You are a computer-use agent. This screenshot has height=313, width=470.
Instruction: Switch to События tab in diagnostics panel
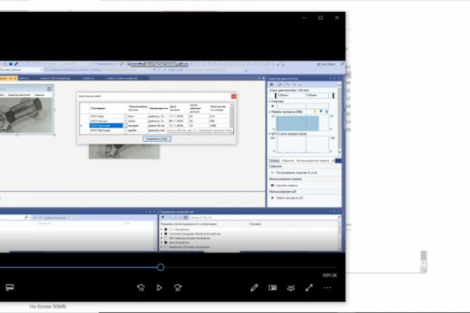click(288, 161)
